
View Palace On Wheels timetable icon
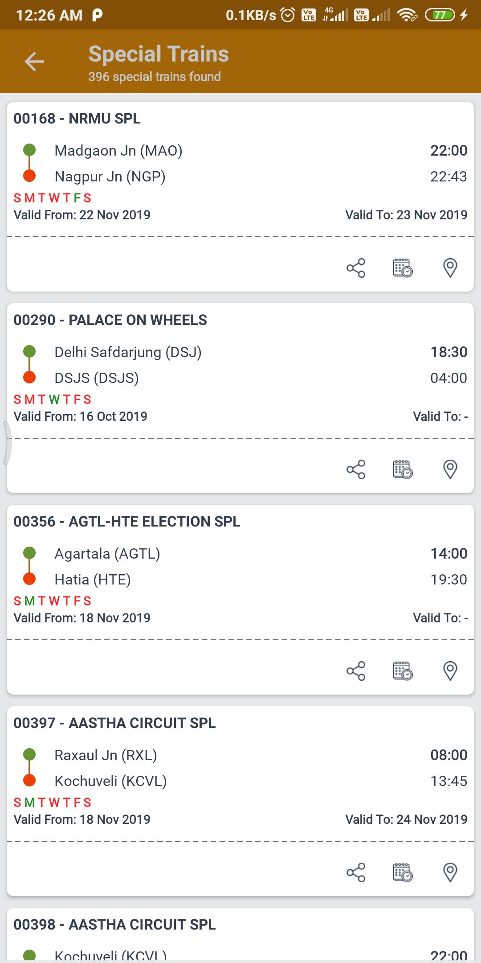[403, 469]
